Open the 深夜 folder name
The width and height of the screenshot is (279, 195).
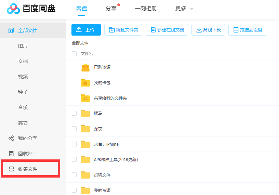[x=98, y=129]
